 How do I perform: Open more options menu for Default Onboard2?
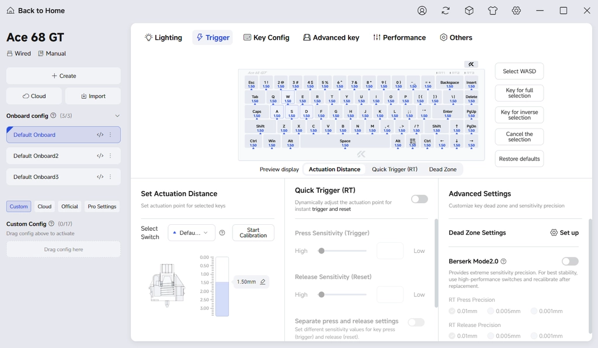click(110, 155)
